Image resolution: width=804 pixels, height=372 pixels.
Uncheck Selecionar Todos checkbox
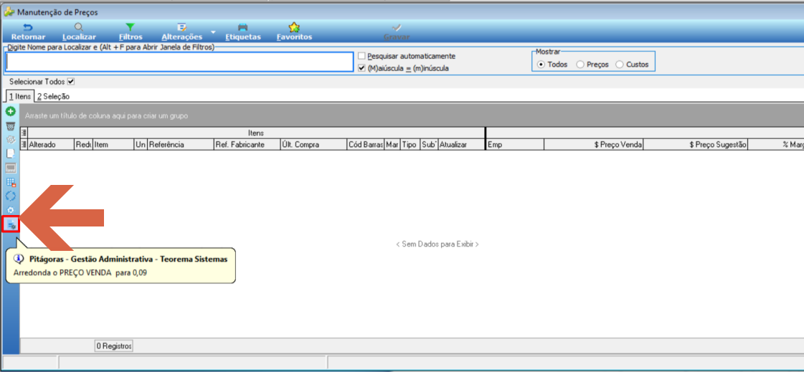coord(71,82)
